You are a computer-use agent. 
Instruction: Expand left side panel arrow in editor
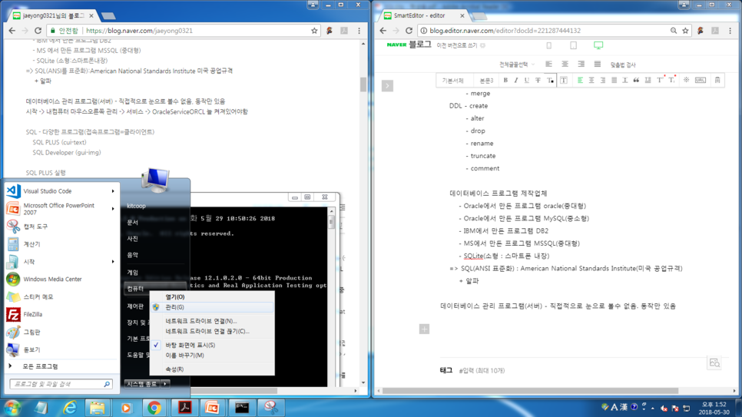pyautogui.click(x=387, y=86)
